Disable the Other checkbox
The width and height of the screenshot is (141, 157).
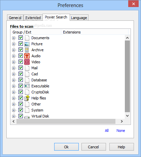tap(21, 104)
